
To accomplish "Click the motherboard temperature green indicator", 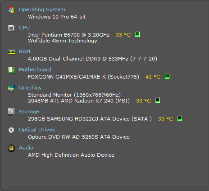I will coord(167,76).
